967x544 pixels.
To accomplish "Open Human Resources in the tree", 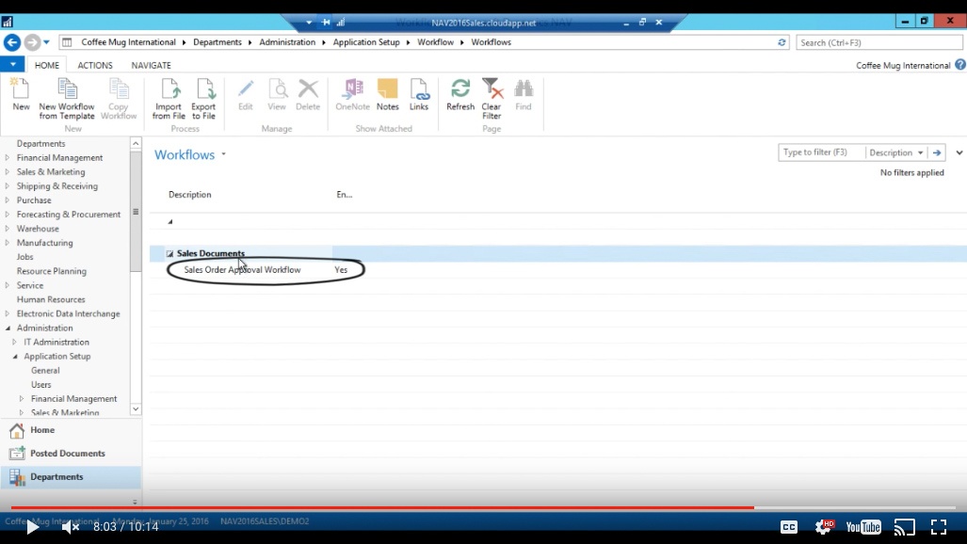I will coord(51,299).
